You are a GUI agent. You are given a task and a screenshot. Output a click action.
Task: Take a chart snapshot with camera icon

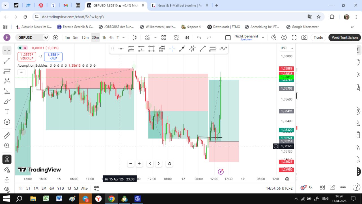(304, 38)
